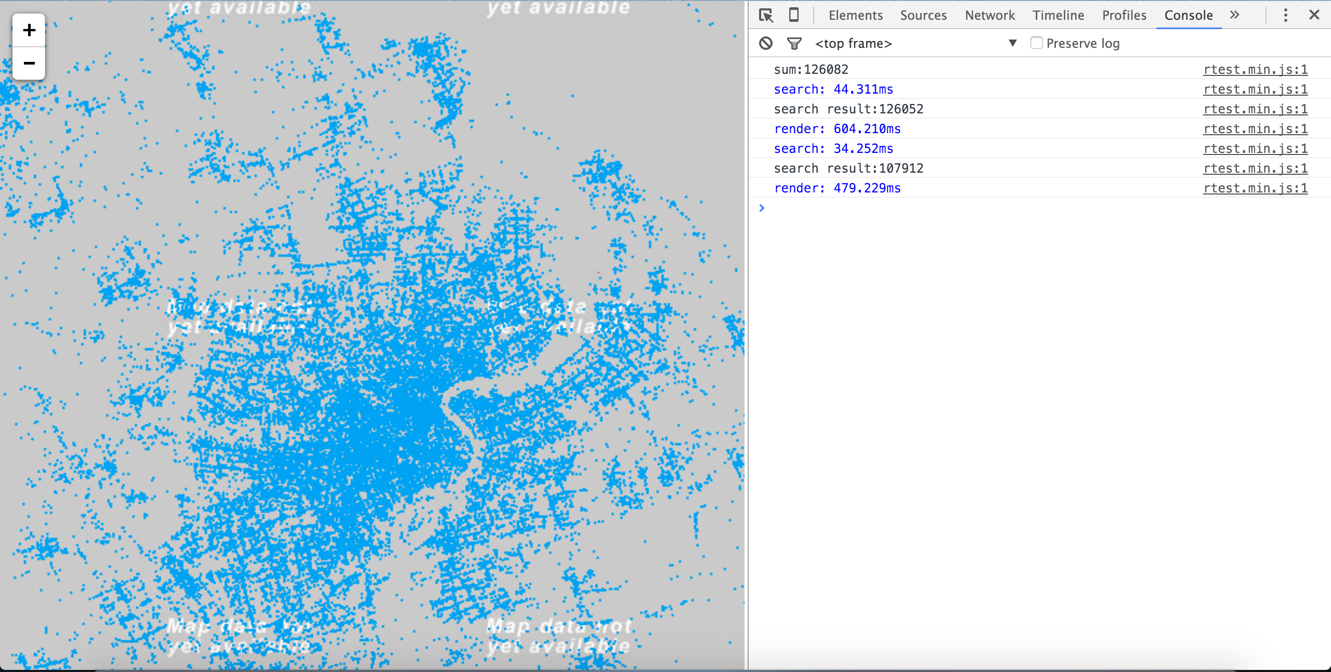The height and width of the screenshot is (672, 1331).
Task: Open rtest.min.js:1 link beside sum:126082
Action: [1255, 70]
